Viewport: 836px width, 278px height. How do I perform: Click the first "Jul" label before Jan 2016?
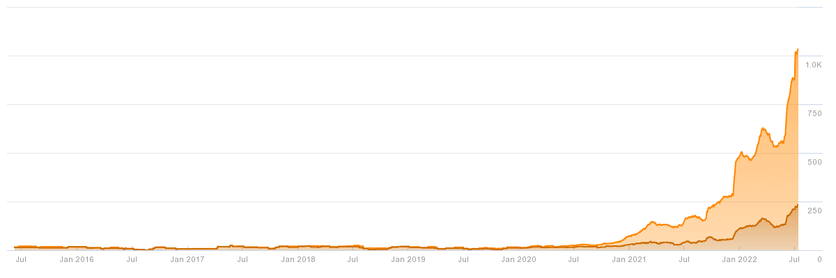click(x=21, y=259)
